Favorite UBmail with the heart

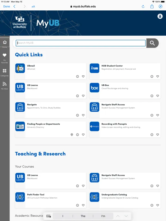(x=83, y=76)
